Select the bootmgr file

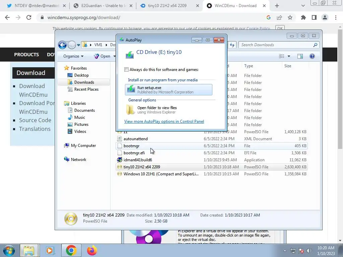pos(212,146)
